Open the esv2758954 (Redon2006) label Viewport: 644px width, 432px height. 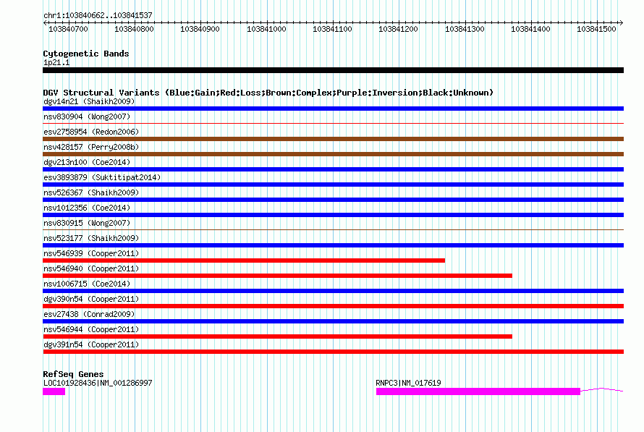click(x=91, y=132)
